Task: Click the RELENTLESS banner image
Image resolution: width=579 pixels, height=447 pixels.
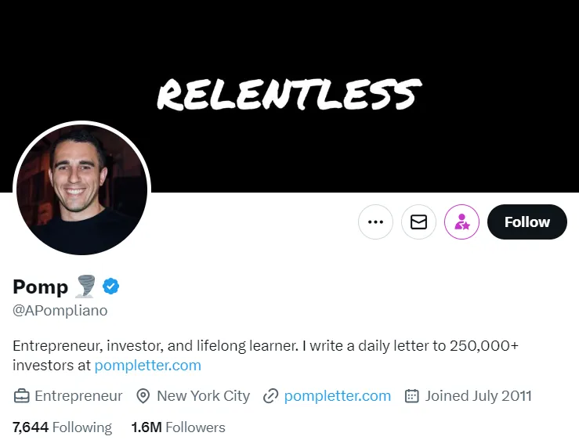Action: (289, 94)
